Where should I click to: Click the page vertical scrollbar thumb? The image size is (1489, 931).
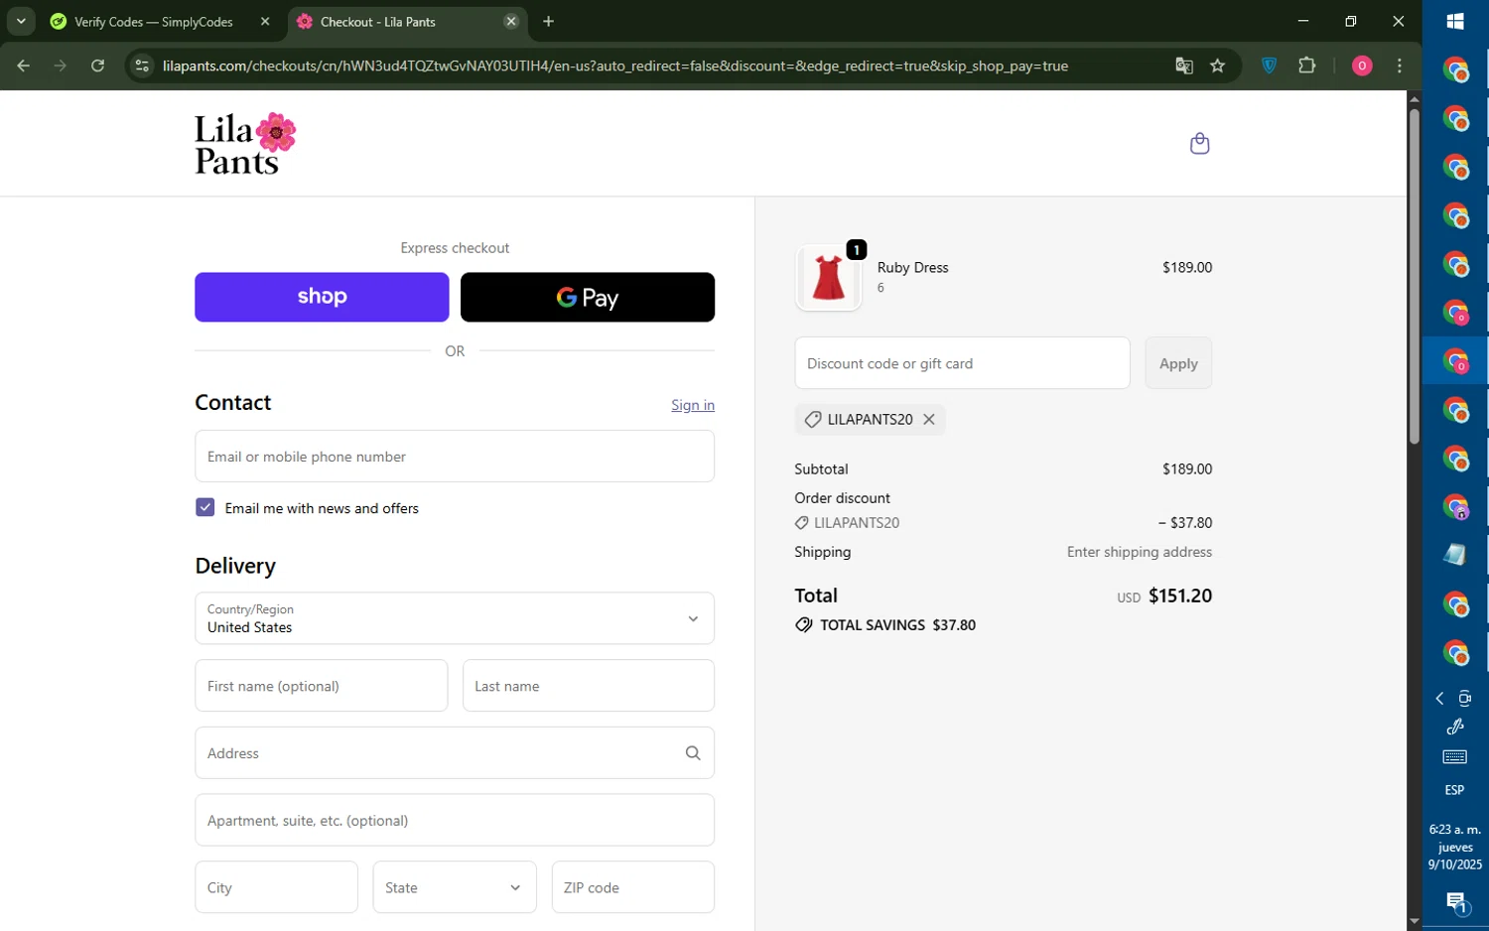(1414, 275)
